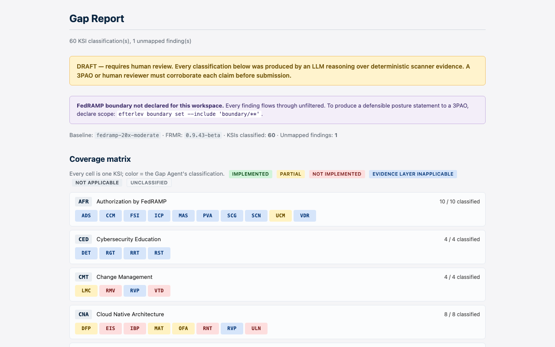This screenshot has height=347, width=555.
Task: Open the PVA KSI cell
Action: (x=208, y=216)
